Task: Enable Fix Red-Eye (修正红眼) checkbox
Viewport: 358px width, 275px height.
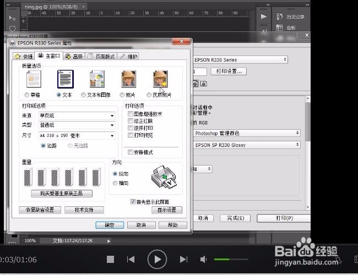Action: [131, 120]
